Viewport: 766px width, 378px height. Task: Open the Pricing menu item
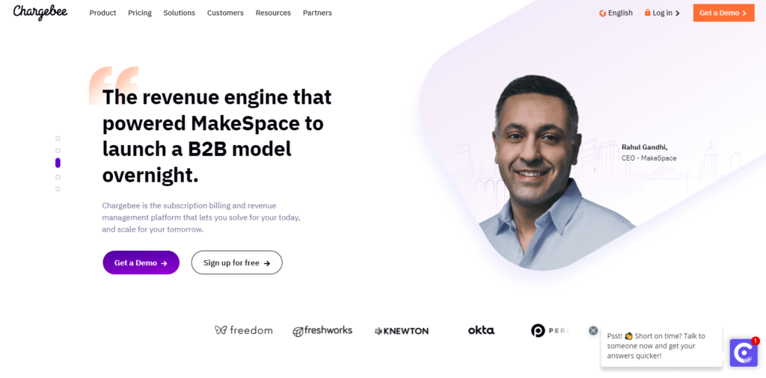coord(140,13)
